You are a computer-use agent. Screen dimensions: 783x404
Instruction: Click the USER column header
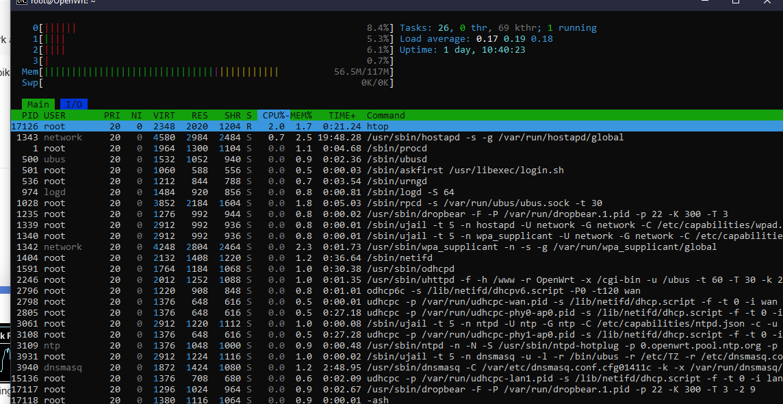[x=55, y=115]
